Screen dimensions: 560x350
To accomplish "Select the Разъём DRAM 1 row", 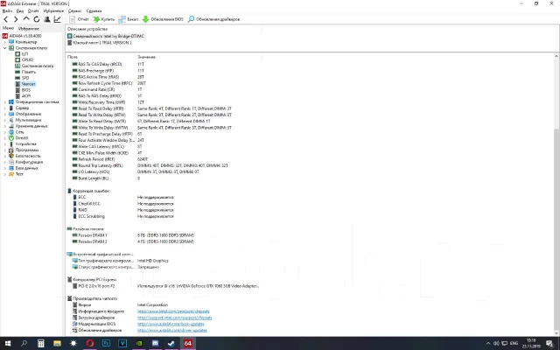I will (133, 235).
